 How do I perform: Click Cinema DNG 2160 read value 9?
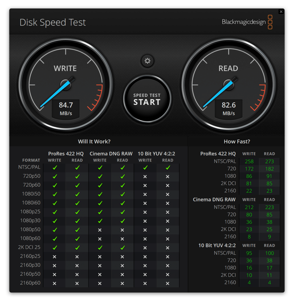point(269,237)
